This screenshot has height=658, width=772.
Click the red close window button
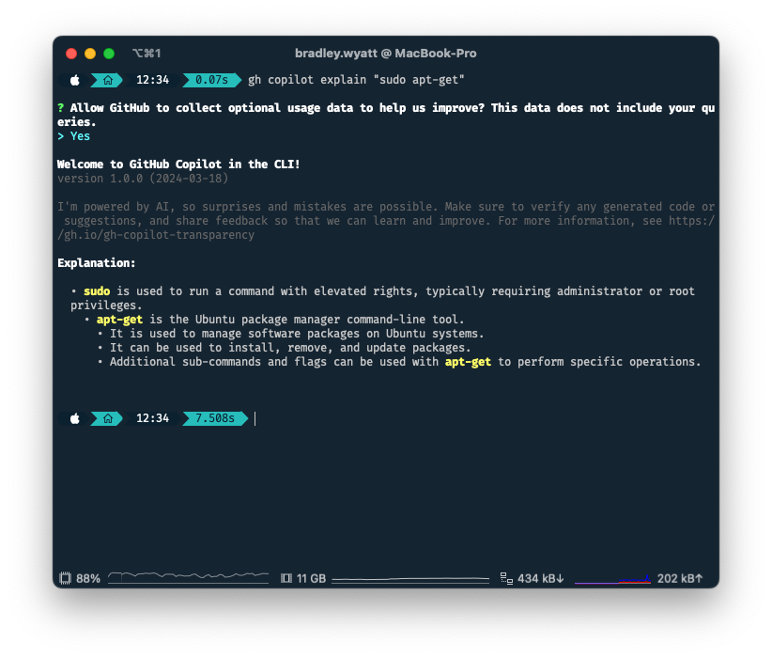[x=71, y=54]
